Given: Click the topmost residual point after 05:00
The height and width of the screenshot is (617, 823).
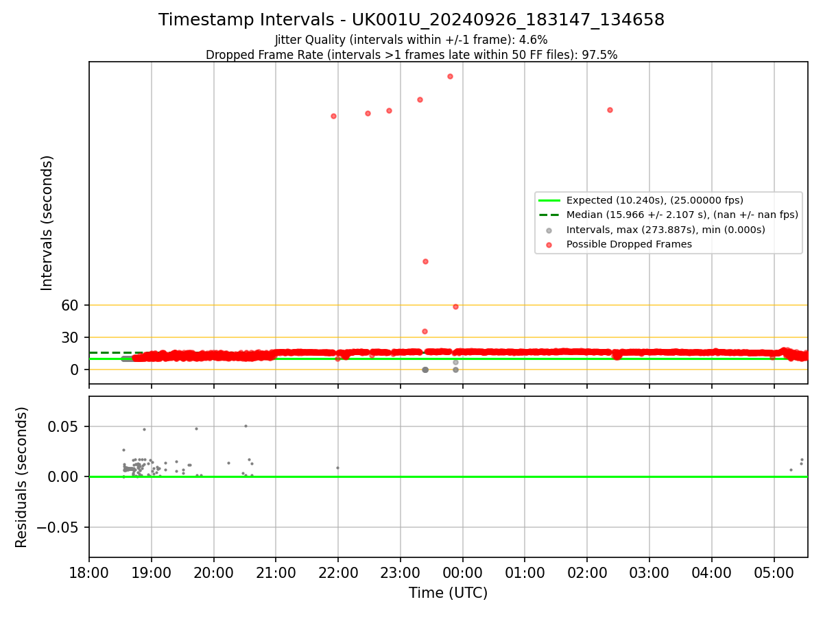Looking at the screenshot, I should 802,459.
